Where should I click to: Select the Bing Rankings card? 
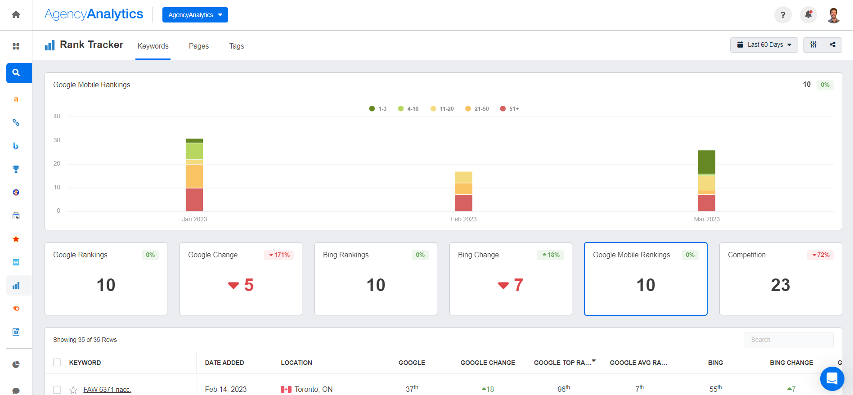click(x=376, y=279)
